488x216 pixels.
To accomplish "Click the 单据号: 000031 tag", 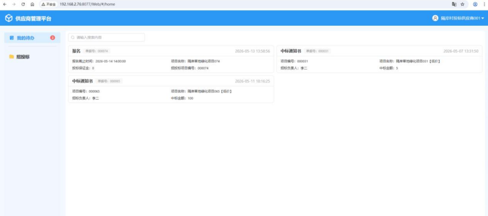I will [x=317, y=51].
